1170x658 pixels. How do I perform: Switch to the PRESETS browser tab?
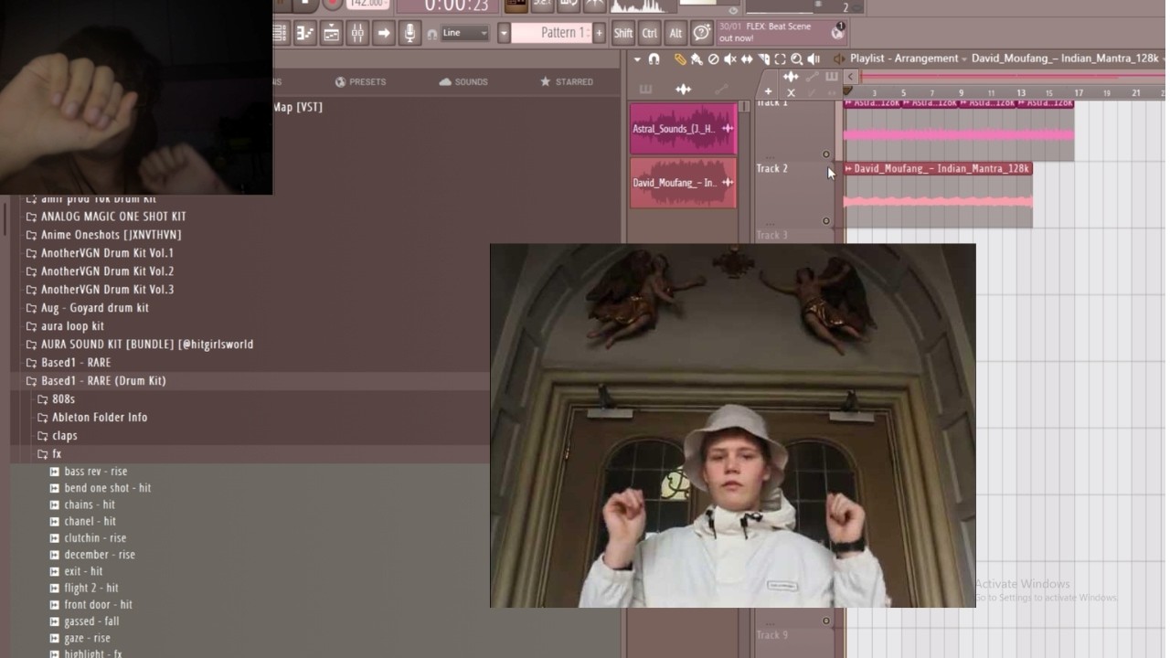pos(360,81)
